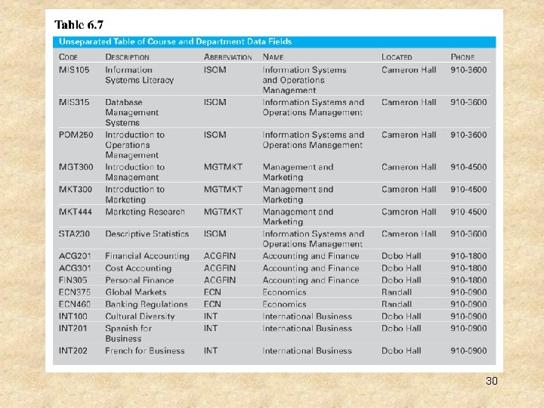Viewport: 544px width, 408px height.
Task: Select the 'Phone' column header
Action: click(462, 57)
